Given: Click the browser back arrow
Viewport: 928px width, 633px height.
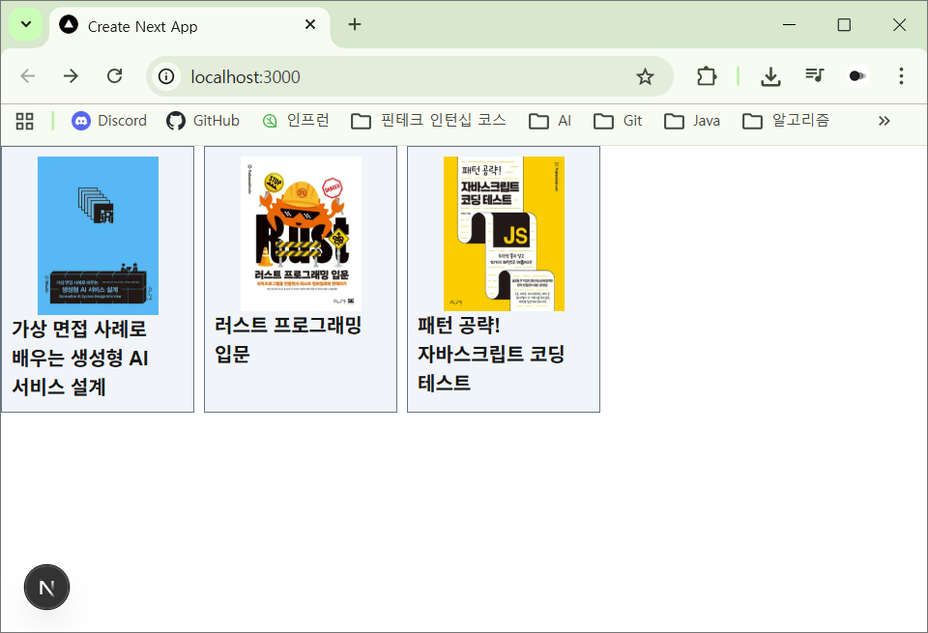Looking at the screenshot, I should pos(28,76).
